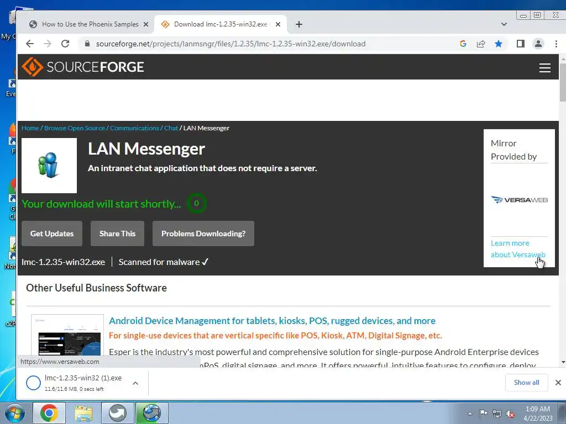Open the Browse Open Source breadcrumb
This screenshot has height=424, width=566.
[x=75, y=128]
